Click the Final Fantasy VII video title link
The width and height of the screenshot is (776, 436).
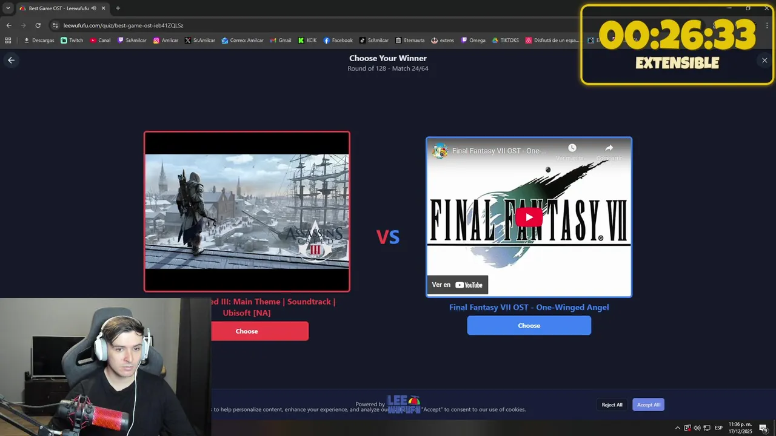498,151
